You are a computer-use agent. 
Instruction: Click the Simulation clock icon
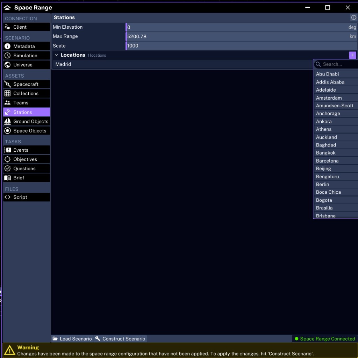tap(8, 56)
